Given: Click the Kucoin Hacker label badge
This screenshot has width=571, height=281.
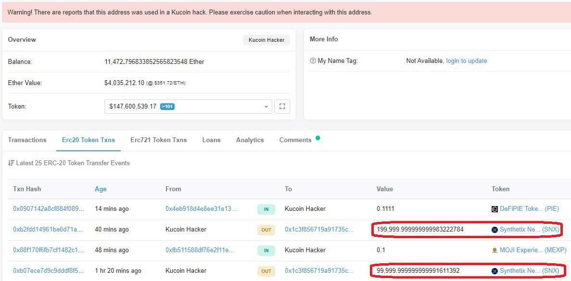Looking at the screenshot, I should tap(266, 39).
